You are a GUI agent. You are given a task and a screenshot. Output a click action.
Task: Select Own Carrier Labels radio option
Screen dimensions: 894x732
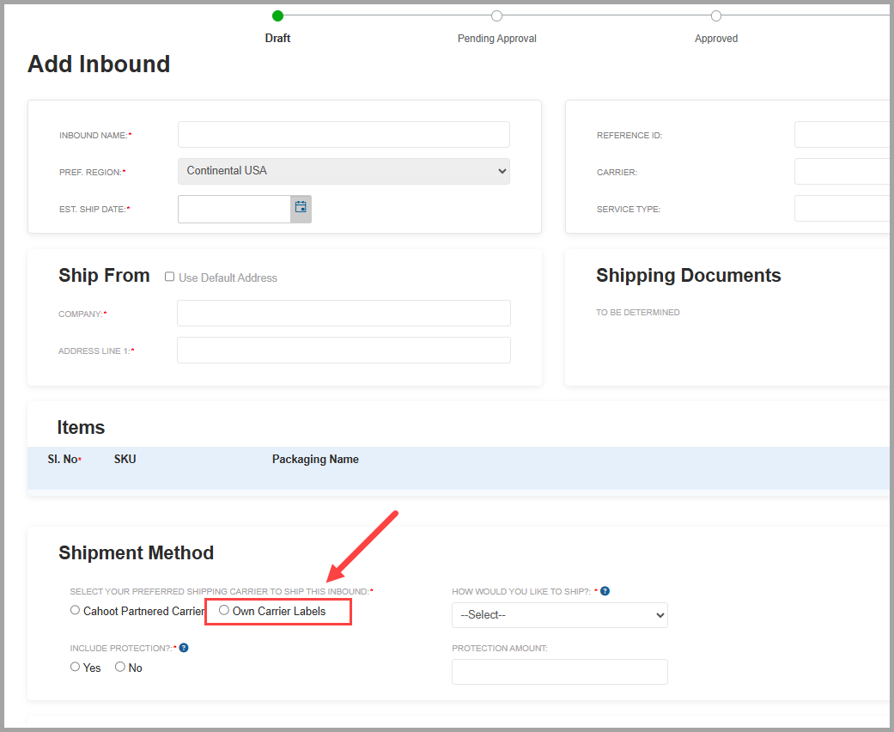click(224, 610)
